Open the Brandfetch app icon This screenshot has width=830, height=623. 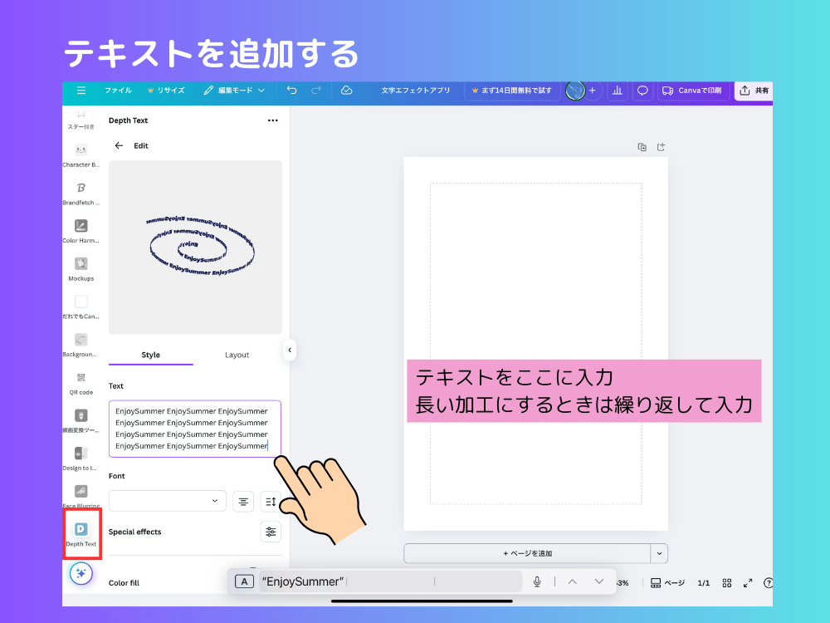tap(80, 189)
